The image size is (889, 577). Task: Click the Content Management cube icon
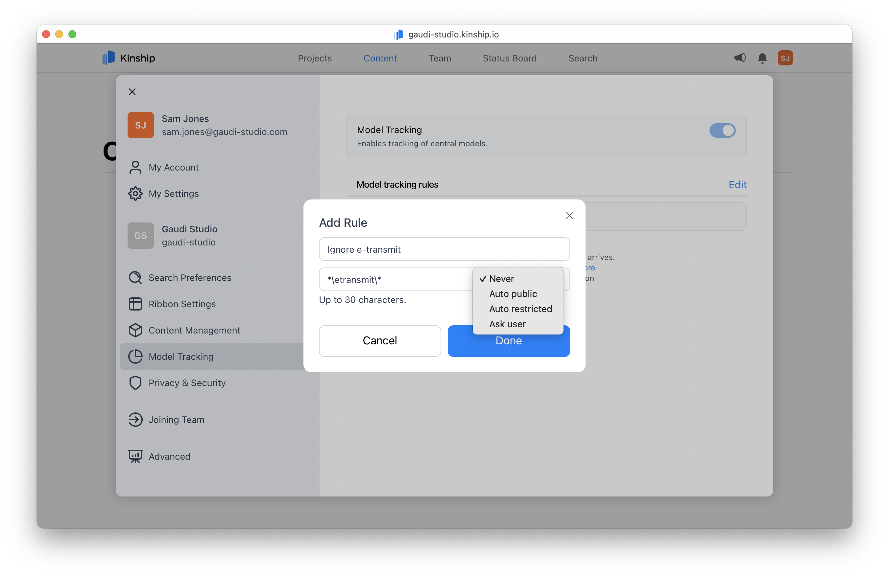[135, 330]
